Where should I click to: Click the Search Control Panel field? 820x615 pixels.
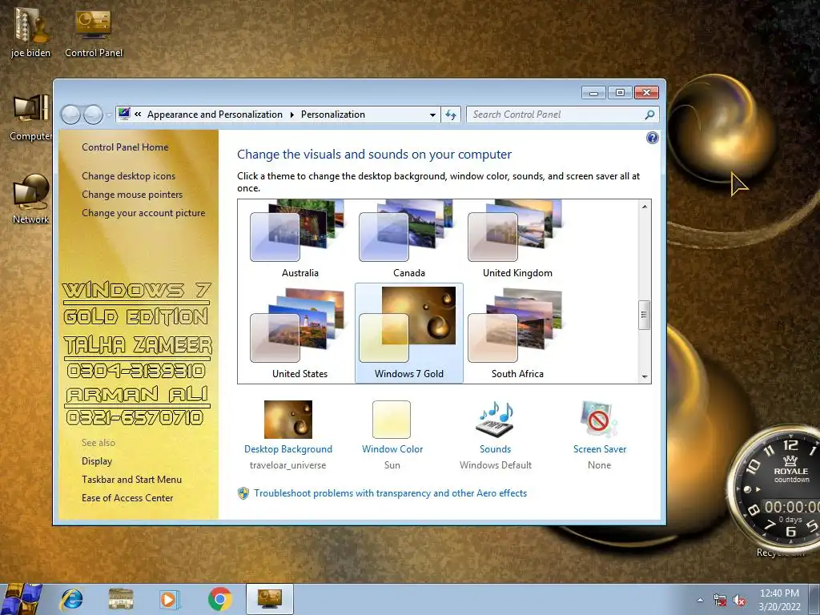562,115
